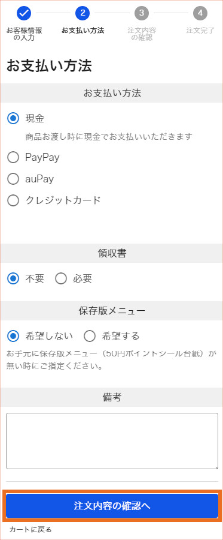Click the お支払い方法 step label
The height and width of the screenshot is (540, 223).
pyautogui.click(x=83, y=31)
